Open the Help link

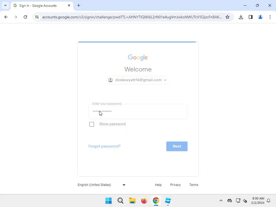click(x=158, y=185)
